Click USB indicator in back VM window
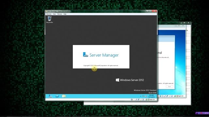The image size is (209, 117). click(x=165, y=96)
